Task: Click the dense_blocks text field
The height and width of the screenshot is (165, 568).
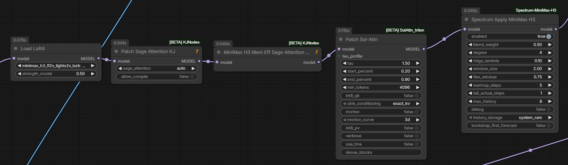Action: click(x=381, y=152)
